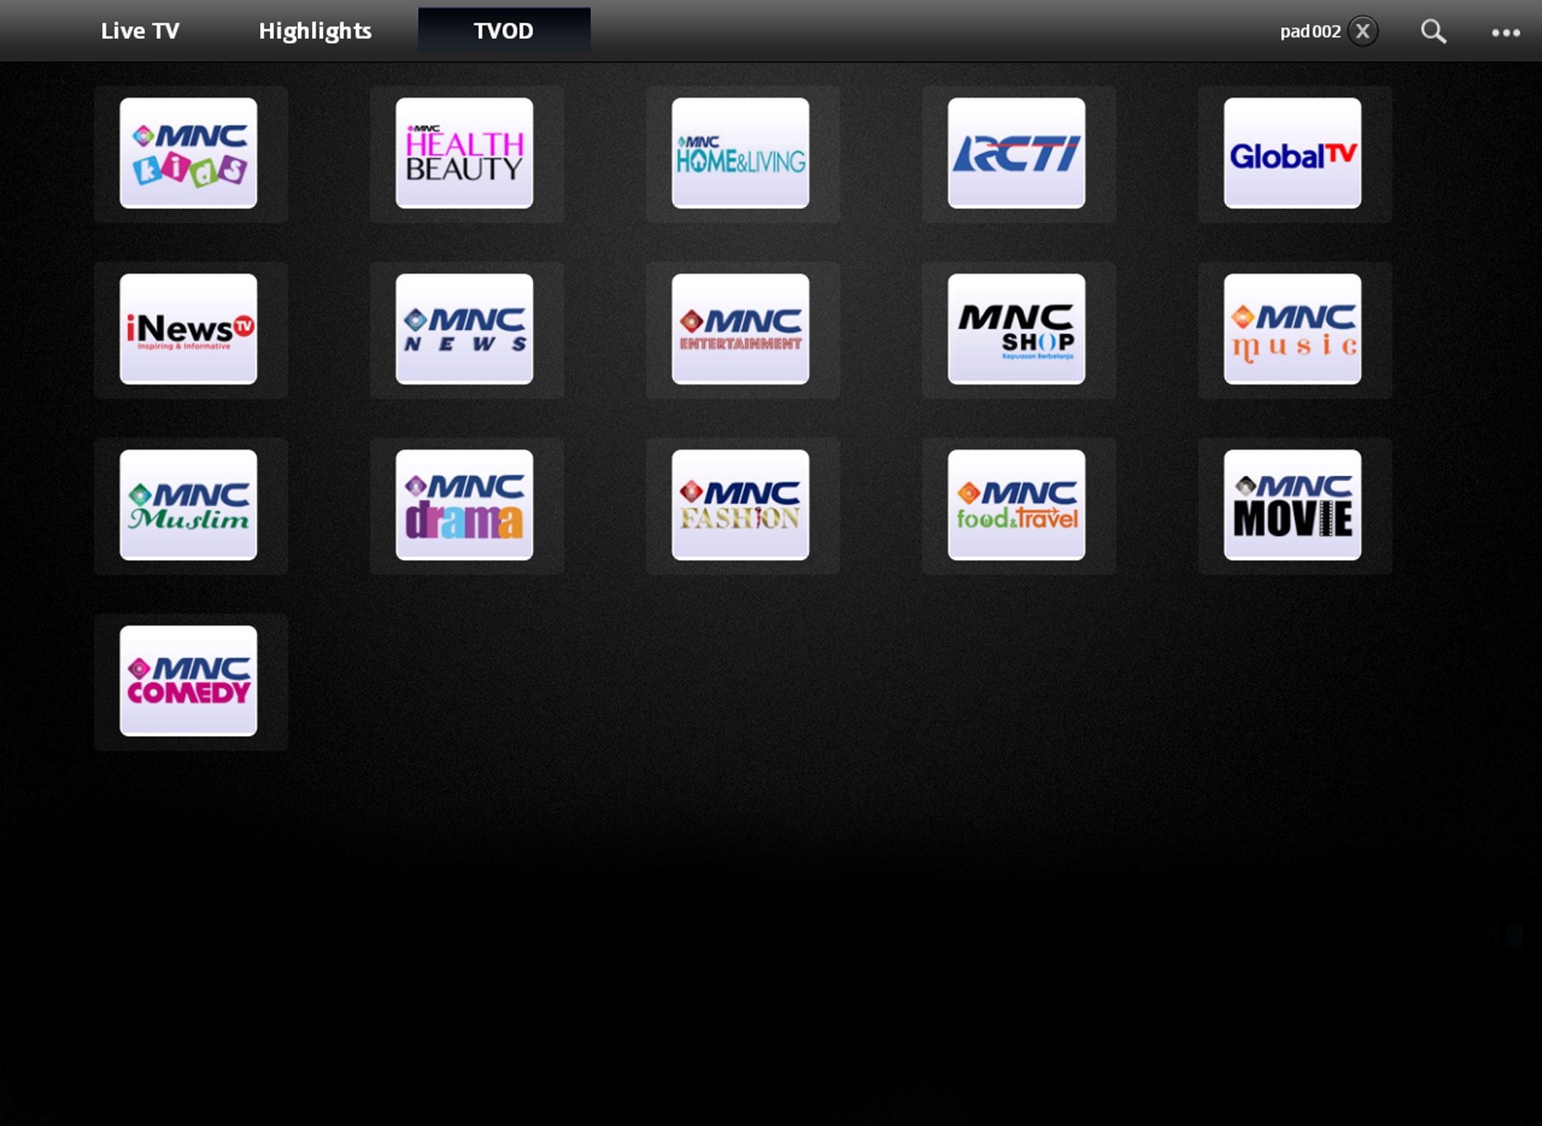Select RCTI channel
The image size is (1542, 1126).
point(1016,153)
